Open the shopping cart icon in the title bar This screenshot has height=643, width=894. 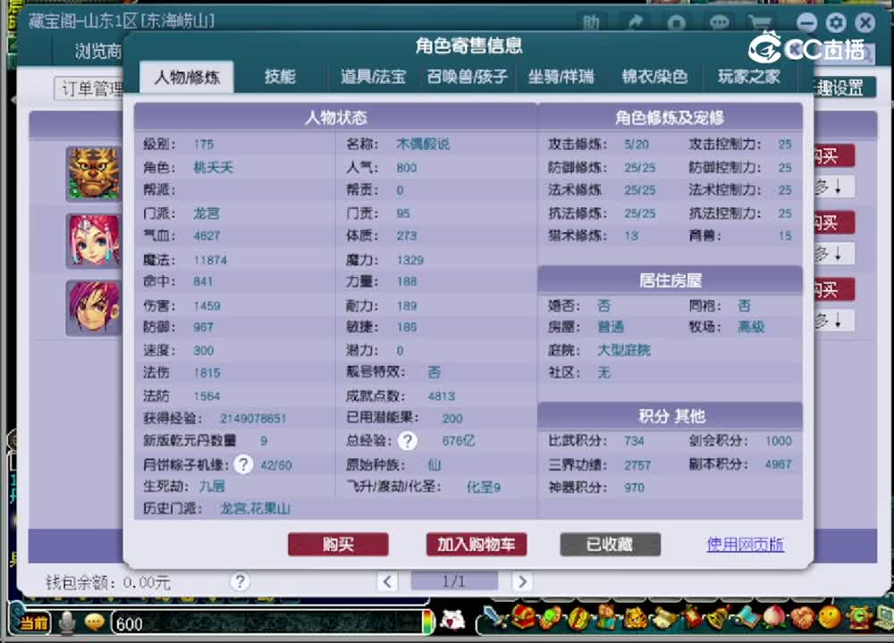point(762,23)
